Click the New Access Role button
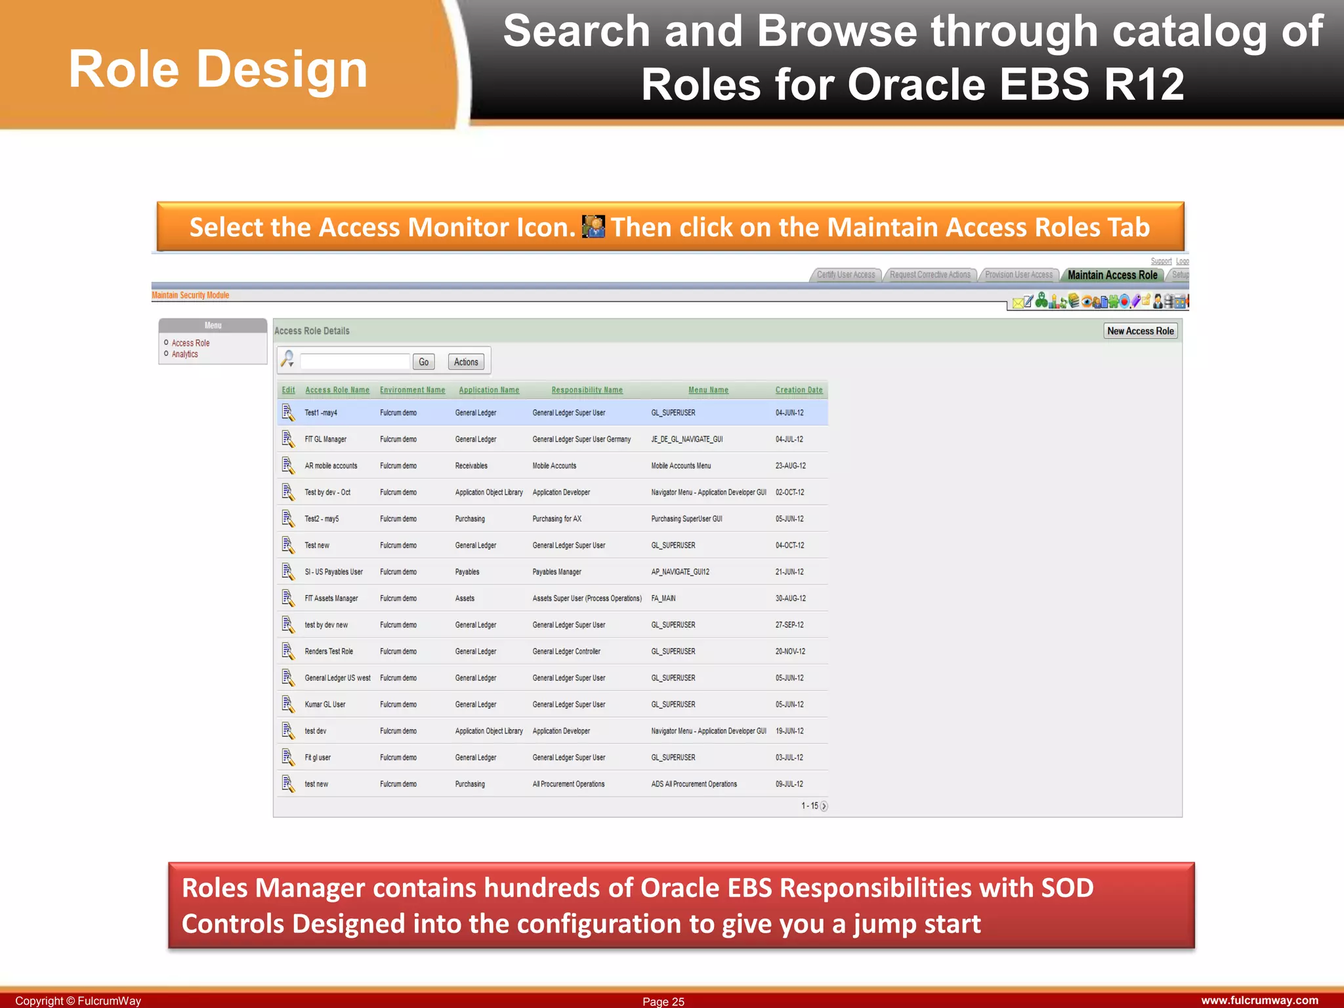The height and width of the screenshot is (1008, 1344). click(1140, 331)
